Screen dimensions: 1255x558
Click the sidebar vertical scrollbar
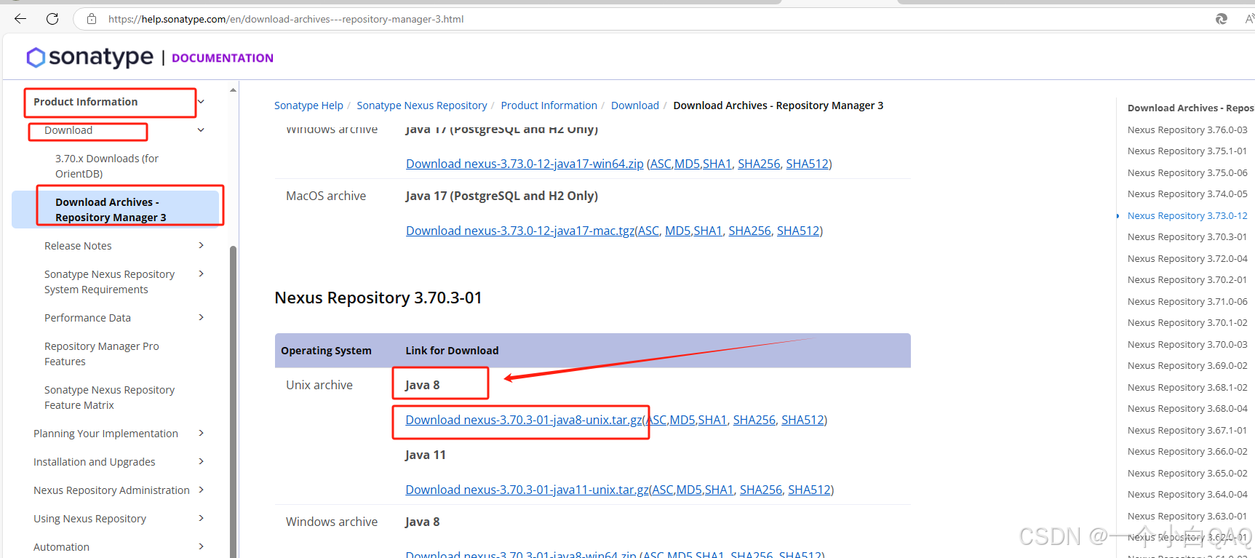click(x=234, y=400)
